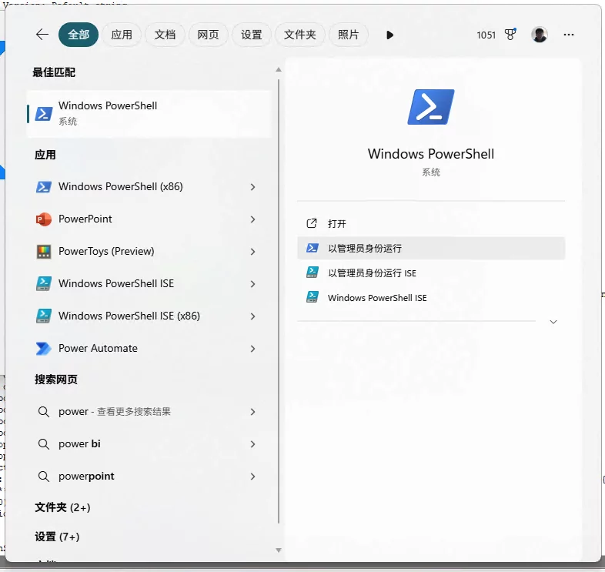Show more filter tabs with play arrow
This screenshot has width=605, height=572.
pyautogui.click(x=390, y=35)
